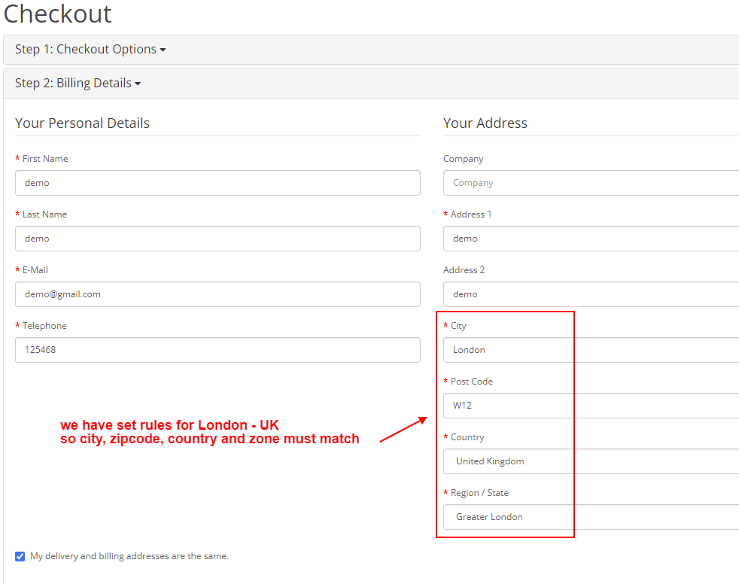Click the 'Post Code' label
The image size is (739, 584).
[472, 382]
